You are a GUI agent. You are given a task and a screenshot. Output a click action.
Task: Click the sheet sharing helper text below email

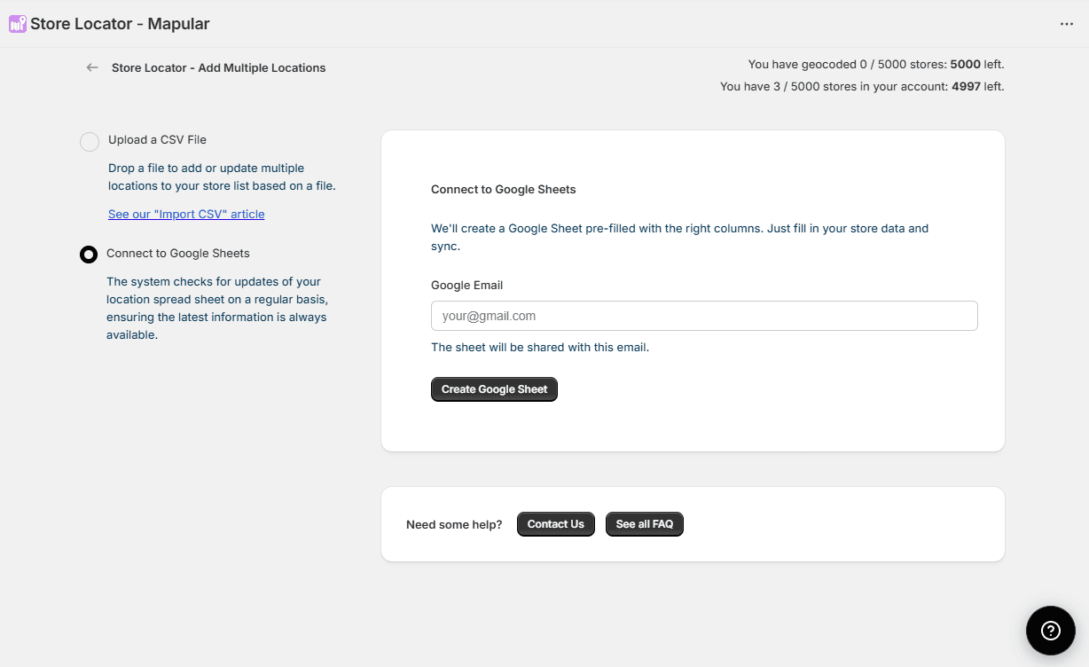coord(540,347)
